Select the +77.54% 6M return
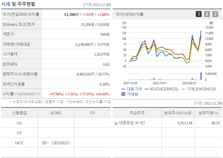The width and height of the screenshot is (223, 158). (x=86, y=94)
